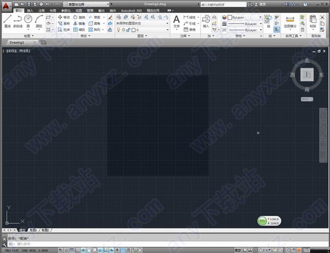Click the Undo arrow icon
330x253 pixels.
(x=47, y=4)
